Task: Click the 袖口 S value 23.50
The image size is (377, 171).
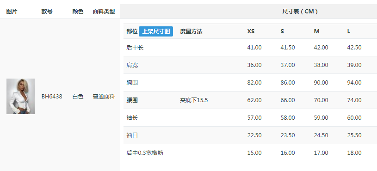Action: pos(288,135)
